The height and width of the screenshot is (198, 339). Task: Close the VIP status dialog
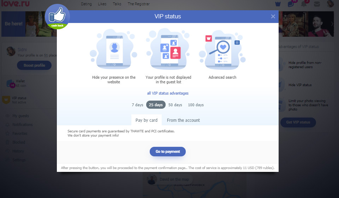coord(273,16)
